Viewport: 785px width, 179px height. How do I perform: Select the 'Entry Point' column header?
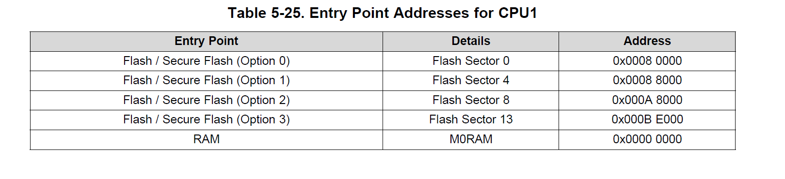(x=207, y=41)
